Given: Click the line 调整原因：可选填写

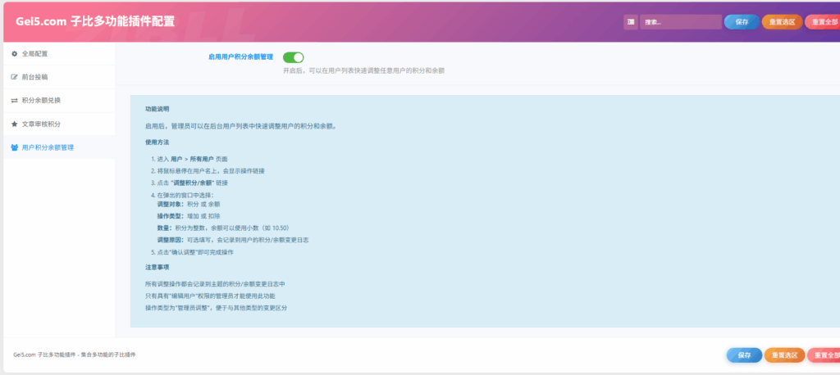Looking at the screenshot, I should pos(232,240).
